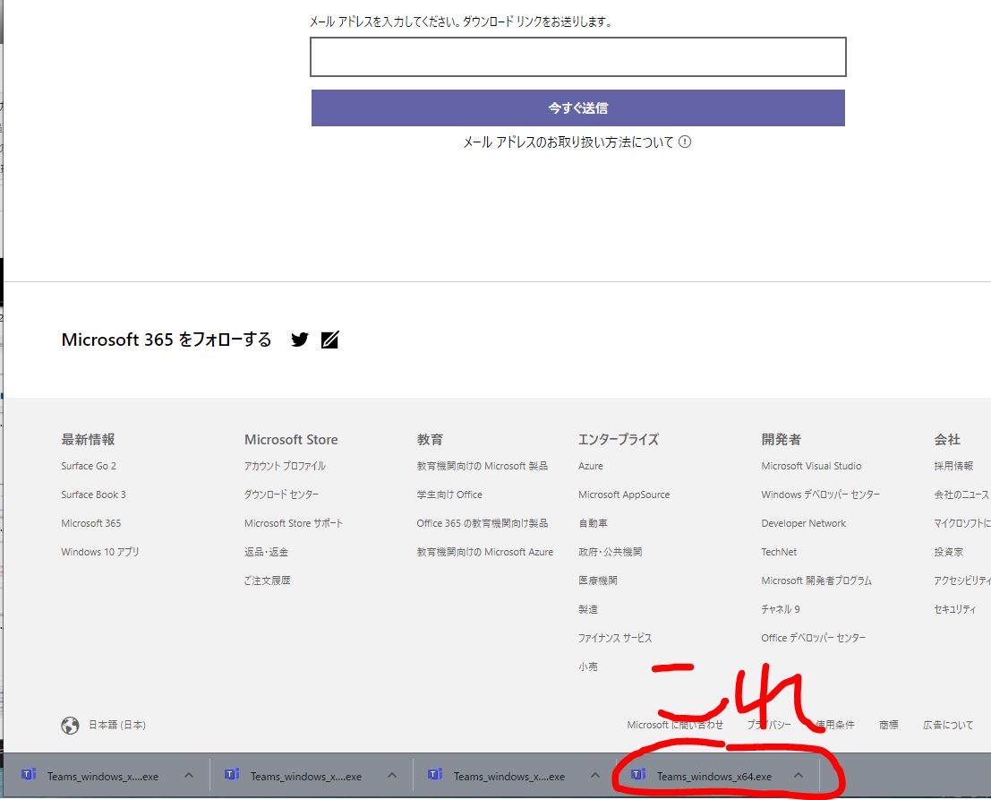Open メール アドレスのお取り扱い方法について link
991x800 pixels.
[568, 142]
